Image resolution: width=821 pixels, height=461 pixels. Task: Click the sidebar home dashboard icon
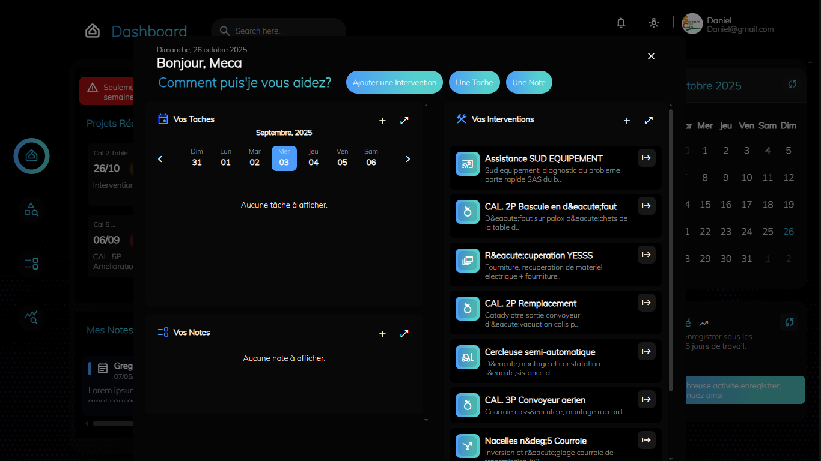pos(31,156)
